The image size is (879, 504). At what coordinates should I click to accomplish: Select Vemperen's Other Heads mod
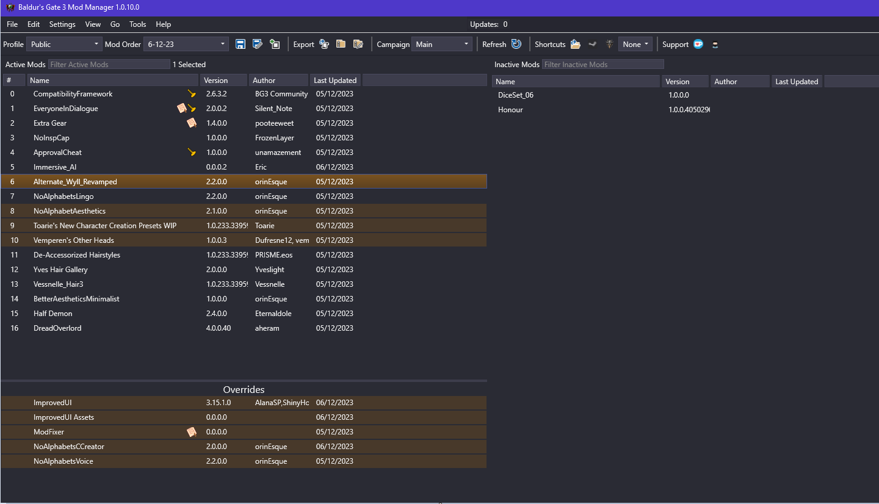point(244,240)
